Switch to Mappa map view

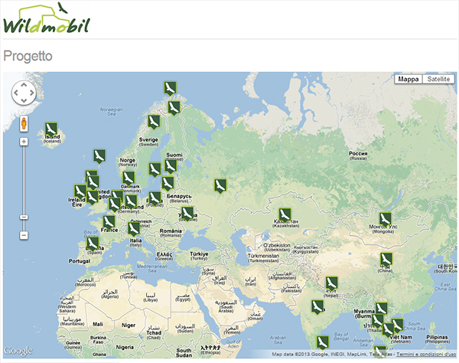(x=409, y=79)
